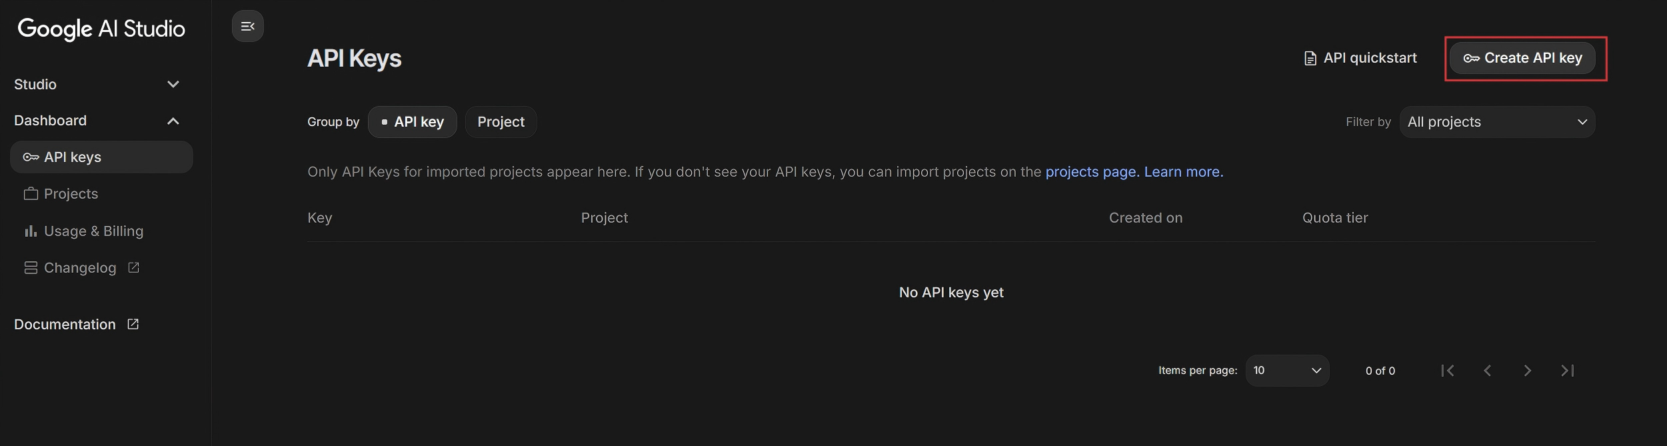This screenshot has width=1667, height=446.
Task: Click external link icon beside Changelog
Action: [x=133, y=267]
